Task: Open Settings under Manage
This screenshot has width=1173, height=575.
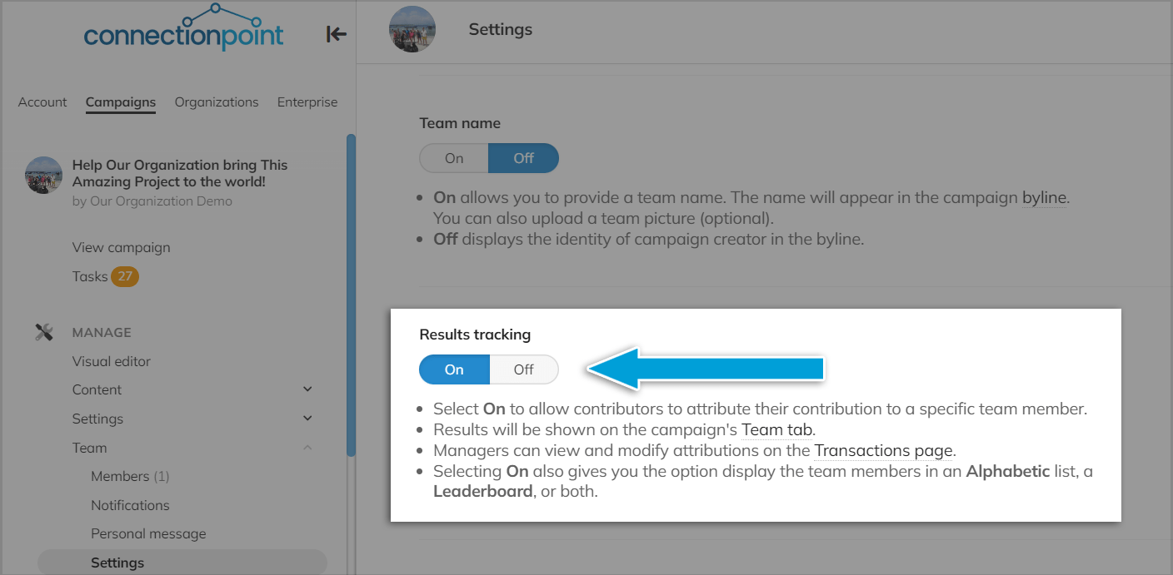Action: coord(98,419)
